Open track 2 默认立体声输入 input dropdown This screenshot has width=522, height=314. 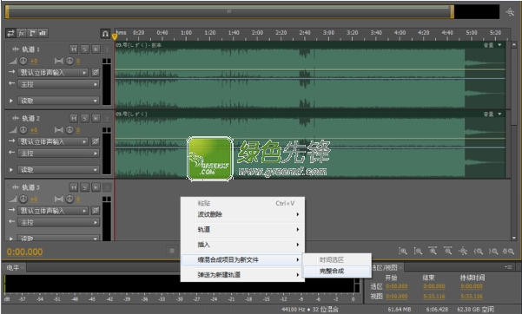pyautogui.click(x=53, y=141)
